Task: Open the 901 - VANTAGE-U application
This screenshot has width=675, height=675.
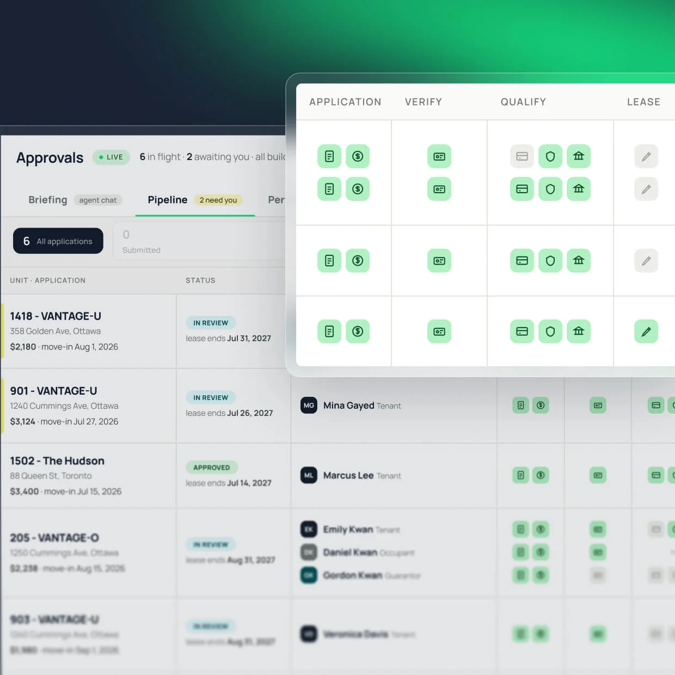Action: click(53, 391)
